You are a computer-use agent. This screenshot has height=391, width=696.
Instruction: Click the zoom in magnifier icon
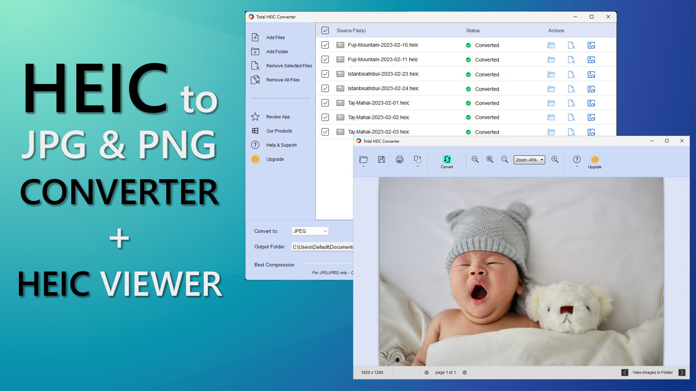(x=555, y=159)
